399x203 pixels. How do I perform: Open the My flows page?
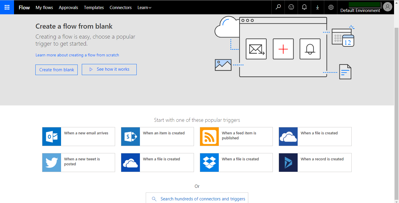coord(44,8)
